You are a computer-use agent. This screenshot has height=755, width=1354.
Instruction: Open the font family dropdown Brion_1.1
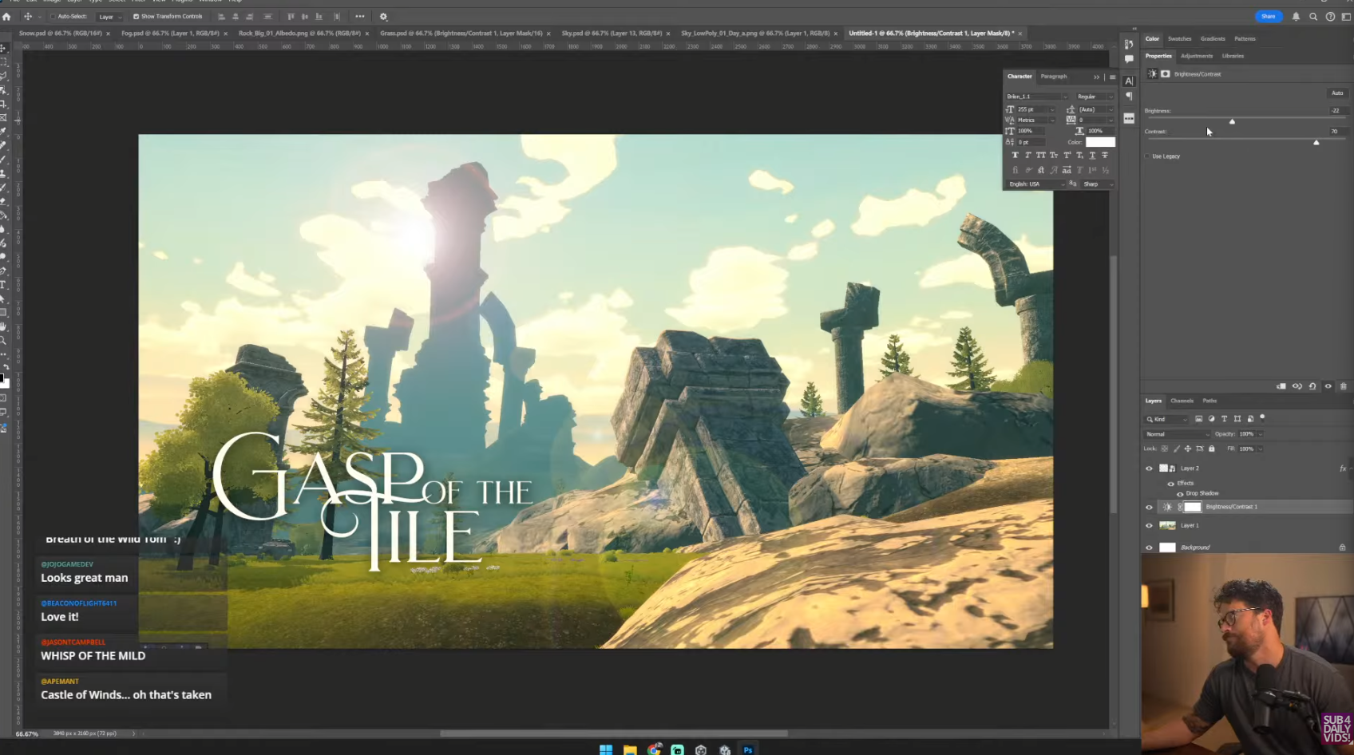click(1036, 97)
